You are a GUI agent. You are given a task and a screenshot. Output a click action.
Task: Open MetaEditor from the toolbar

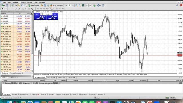[x=42, y=5]
